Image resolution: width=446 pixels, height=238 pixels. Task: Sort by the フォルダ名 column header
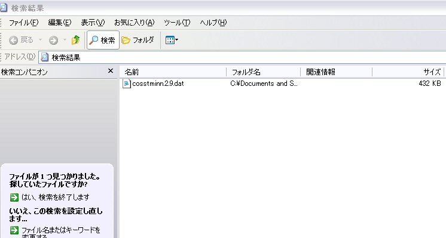click(x=264, y=72)
